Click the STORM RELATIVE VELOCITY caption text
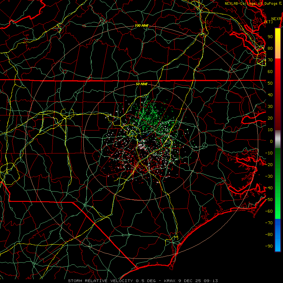 pyautogui.click(x=100, y=281)
